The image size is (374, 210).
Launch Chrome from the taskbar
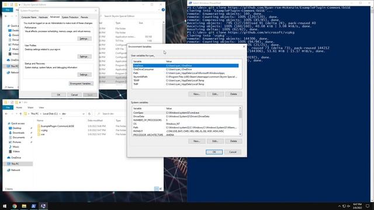(15, 206)
